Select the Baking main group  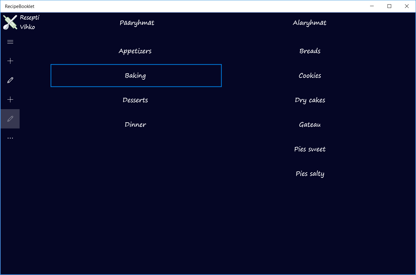coord(136,75)
